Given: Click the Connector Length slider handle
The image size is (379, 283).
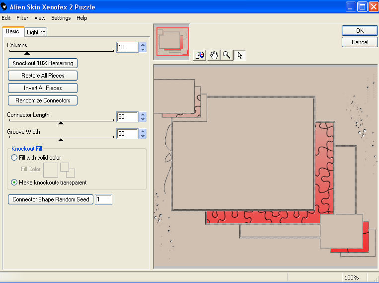Looking at the screenshot, I should [x=61, y=122].
